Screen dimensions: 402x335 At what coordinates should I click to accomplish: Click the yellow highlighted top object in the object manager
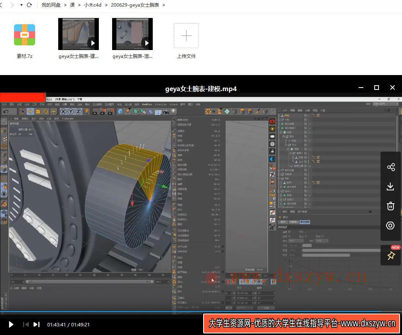(x=286, y=115)
